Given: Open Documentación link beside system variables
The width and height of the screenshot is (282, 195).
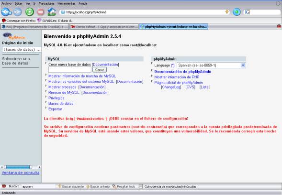Looking at the screenshot, I should click(130, 82).
